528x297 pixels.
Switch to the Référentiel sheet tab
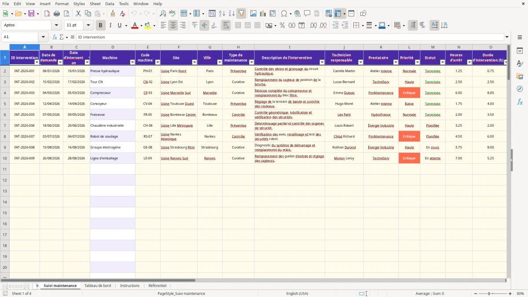pyautogui.click(x=158, y=286)
